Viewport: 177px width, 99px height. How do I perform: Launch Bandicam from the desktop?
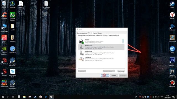tap(172, 84)
